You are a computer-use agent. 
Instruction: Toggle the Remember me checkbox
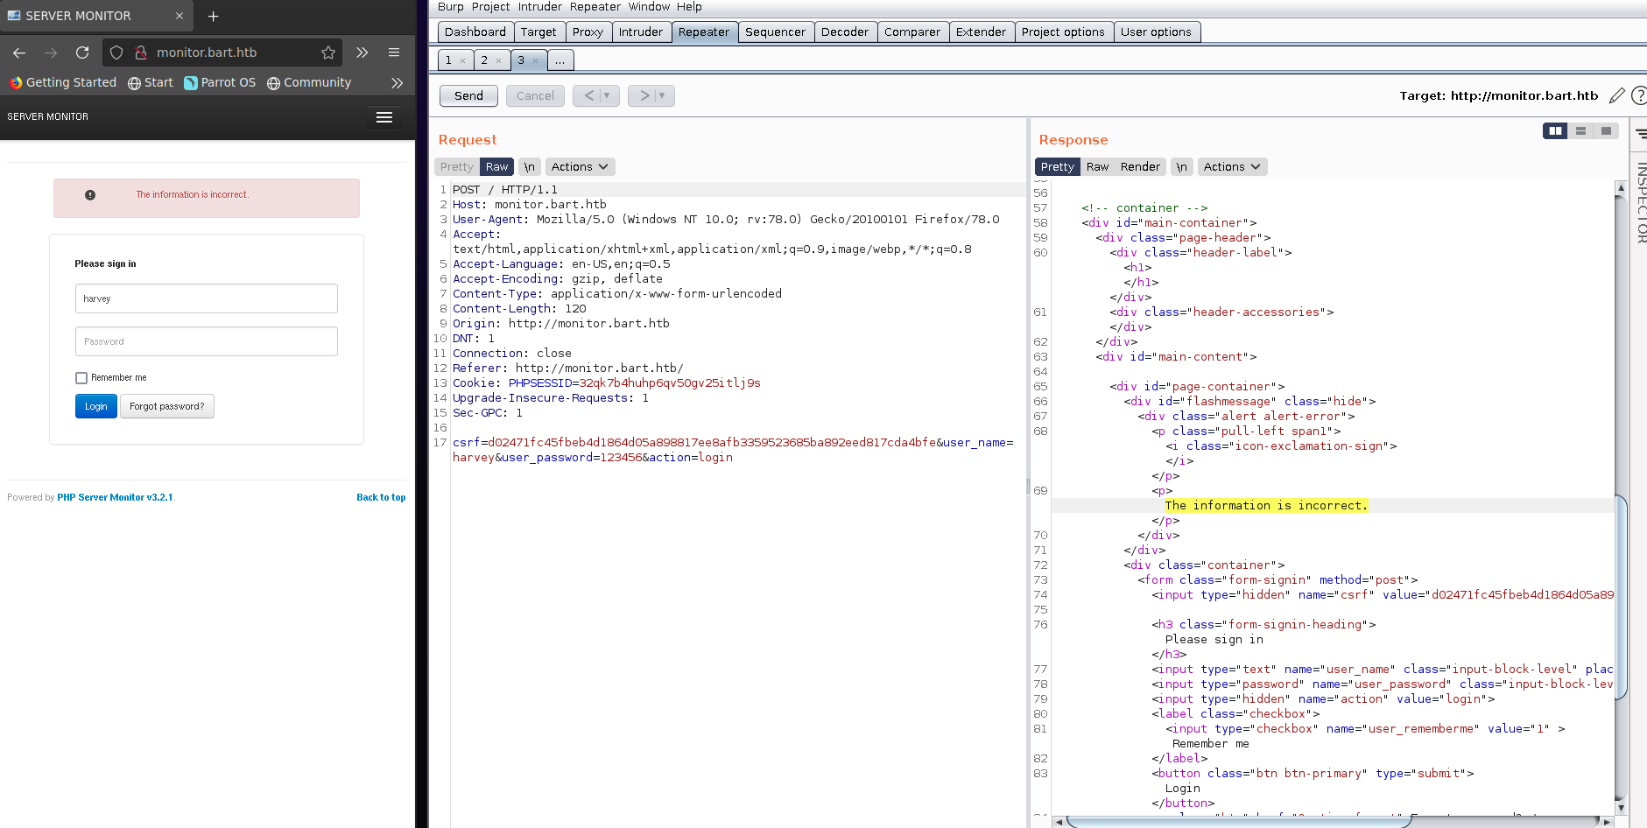(x=81, y=378)
